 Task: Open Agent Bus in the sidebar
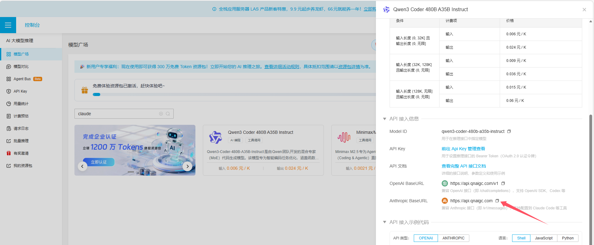pos(31,79)
